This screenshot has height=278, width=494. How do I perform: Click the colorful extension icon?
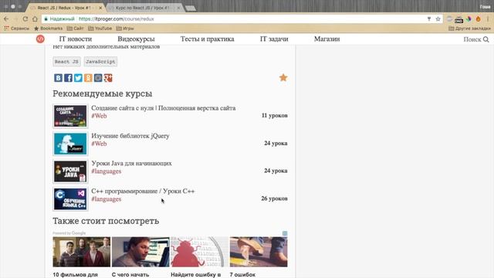(x=469, y=19)
